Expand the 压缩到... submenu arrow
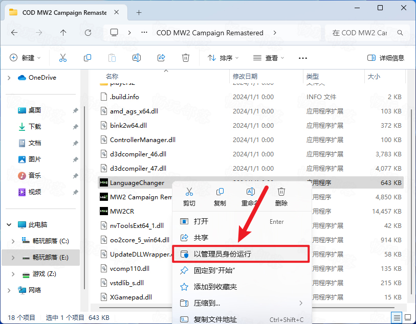 tap(301, 303)
